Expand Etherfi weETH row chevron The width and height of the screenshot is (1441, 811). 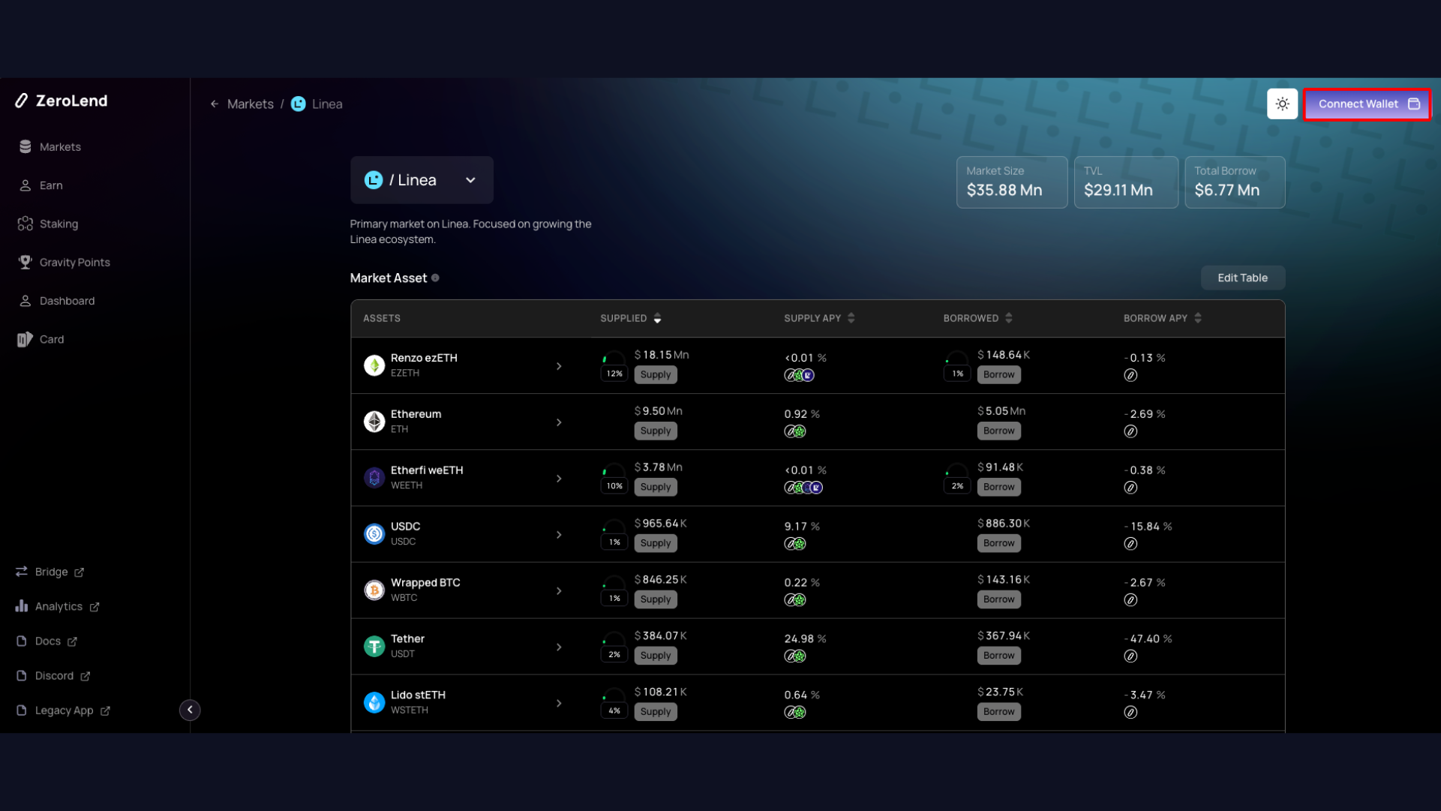click(559, 479)
